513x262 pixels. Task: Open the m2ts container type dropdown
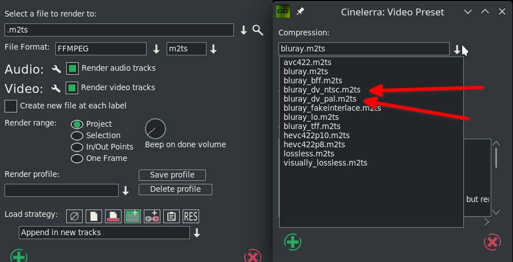click(213, 50)
